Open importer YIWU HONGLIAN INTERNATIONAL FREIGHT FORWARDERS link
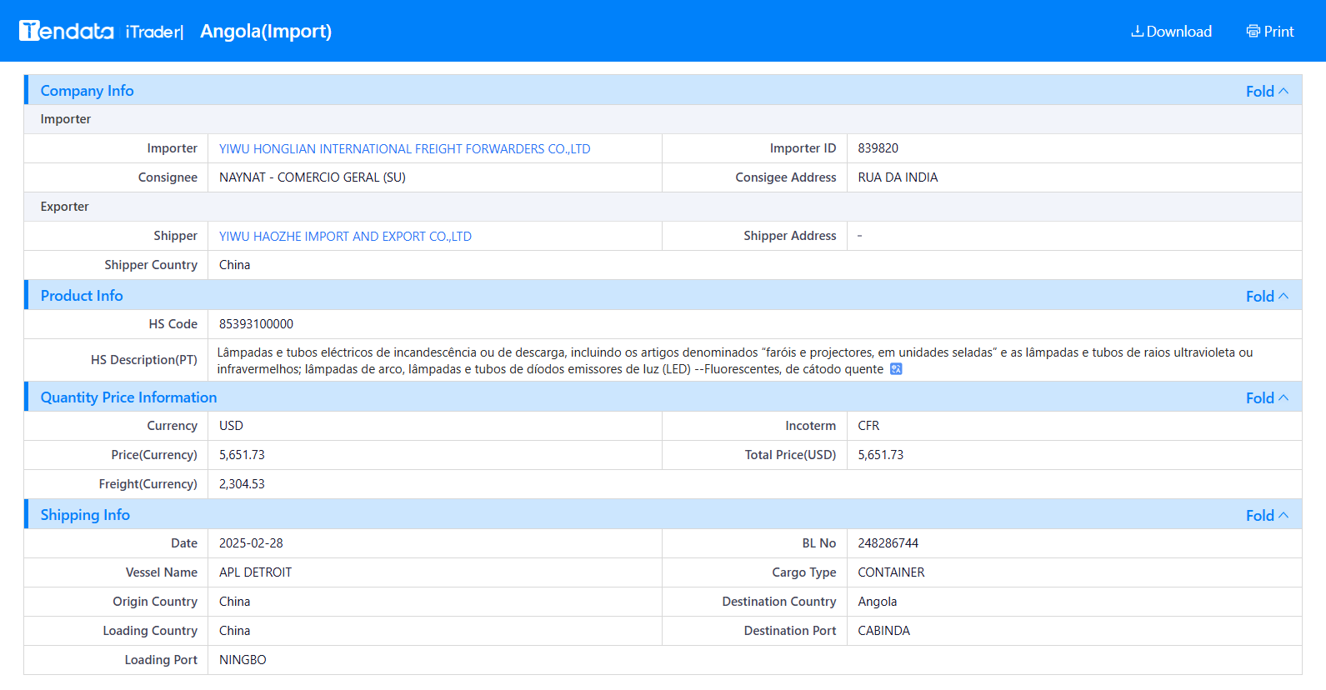1326x690 pixels. [x=404, y=149]
